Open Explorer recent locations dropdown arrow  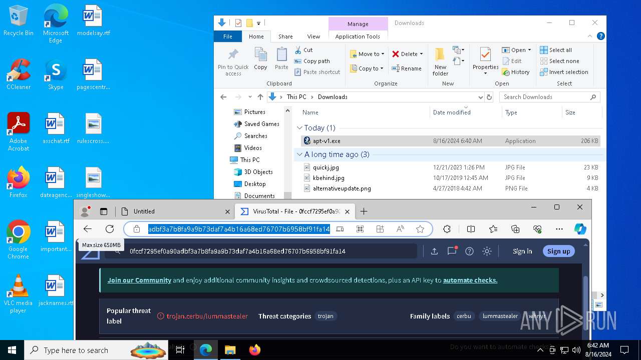point(249,97)
